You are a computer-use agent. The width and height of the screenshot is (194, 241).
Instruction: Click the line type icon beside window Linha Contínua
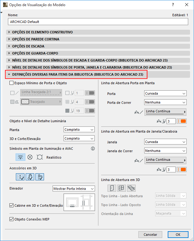tap(139, 160)
